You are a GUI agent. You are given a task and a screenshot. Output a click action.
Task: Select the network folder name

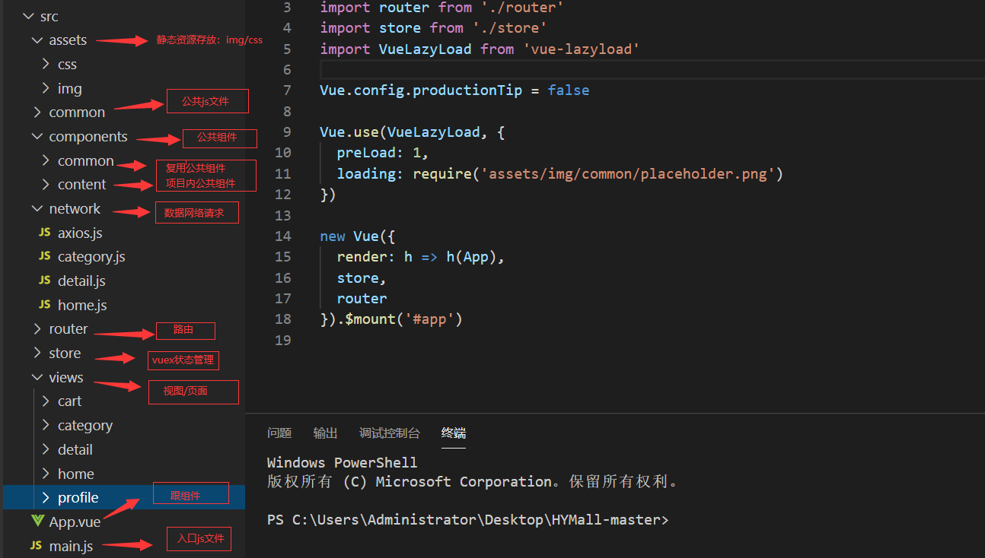pyautogui.click(x=75, y=209)
